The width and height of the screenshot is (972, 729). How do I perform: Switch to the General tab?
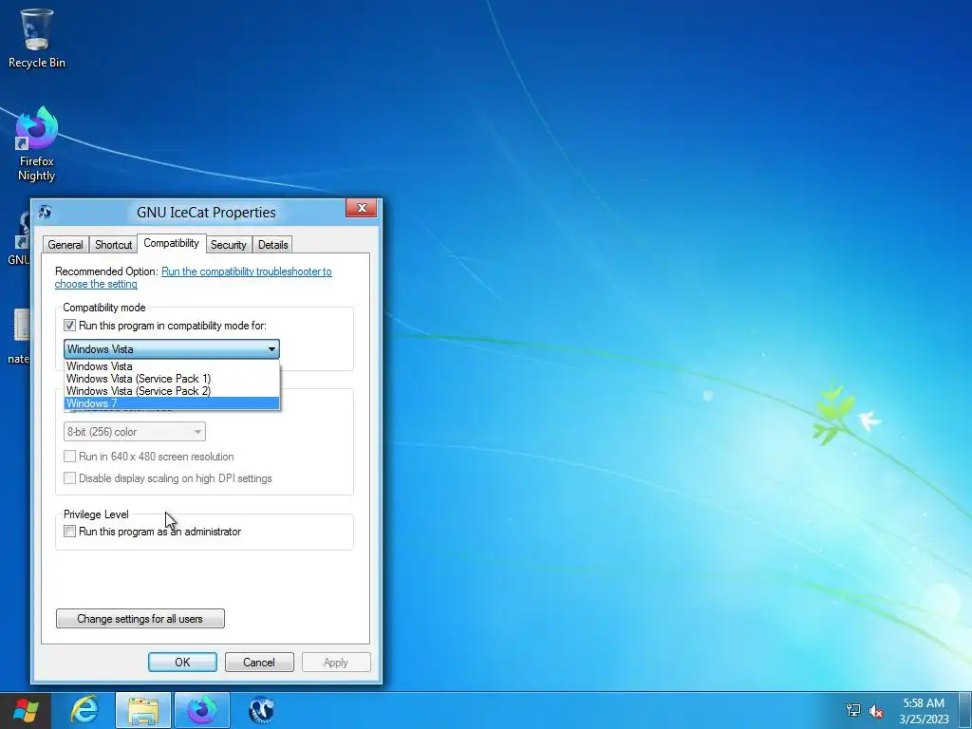[x=65, y=245]
